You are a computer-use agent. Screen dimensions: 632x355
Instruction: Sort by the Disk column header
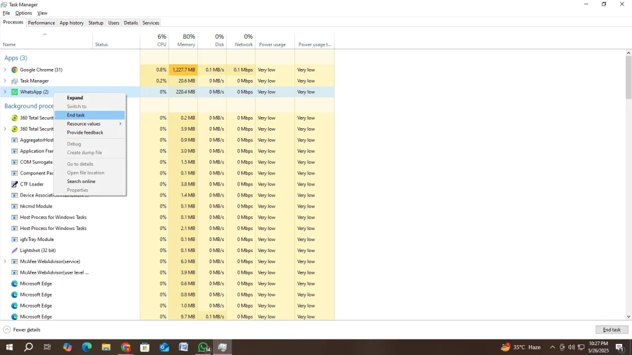click(x=212, y=40)
